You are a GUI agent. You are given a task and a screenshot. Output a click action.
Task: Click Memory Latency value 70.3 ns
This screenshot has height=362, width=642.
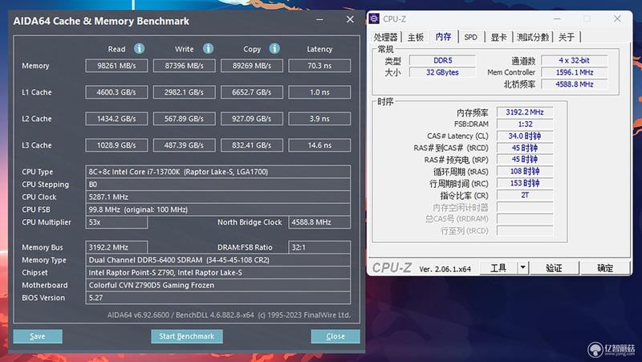click(x=319, y=66)
